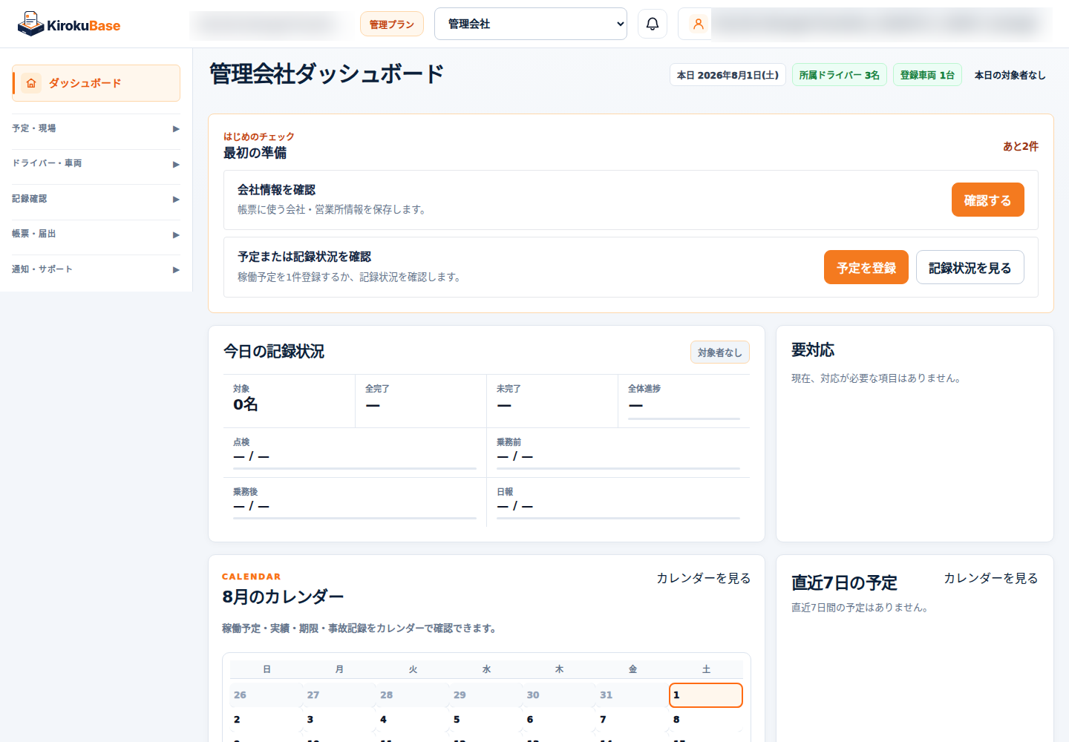Open カレンダーを見る link in 直近7日の予定
Viewport: 1069px width, 742px height.
[991, 578]
